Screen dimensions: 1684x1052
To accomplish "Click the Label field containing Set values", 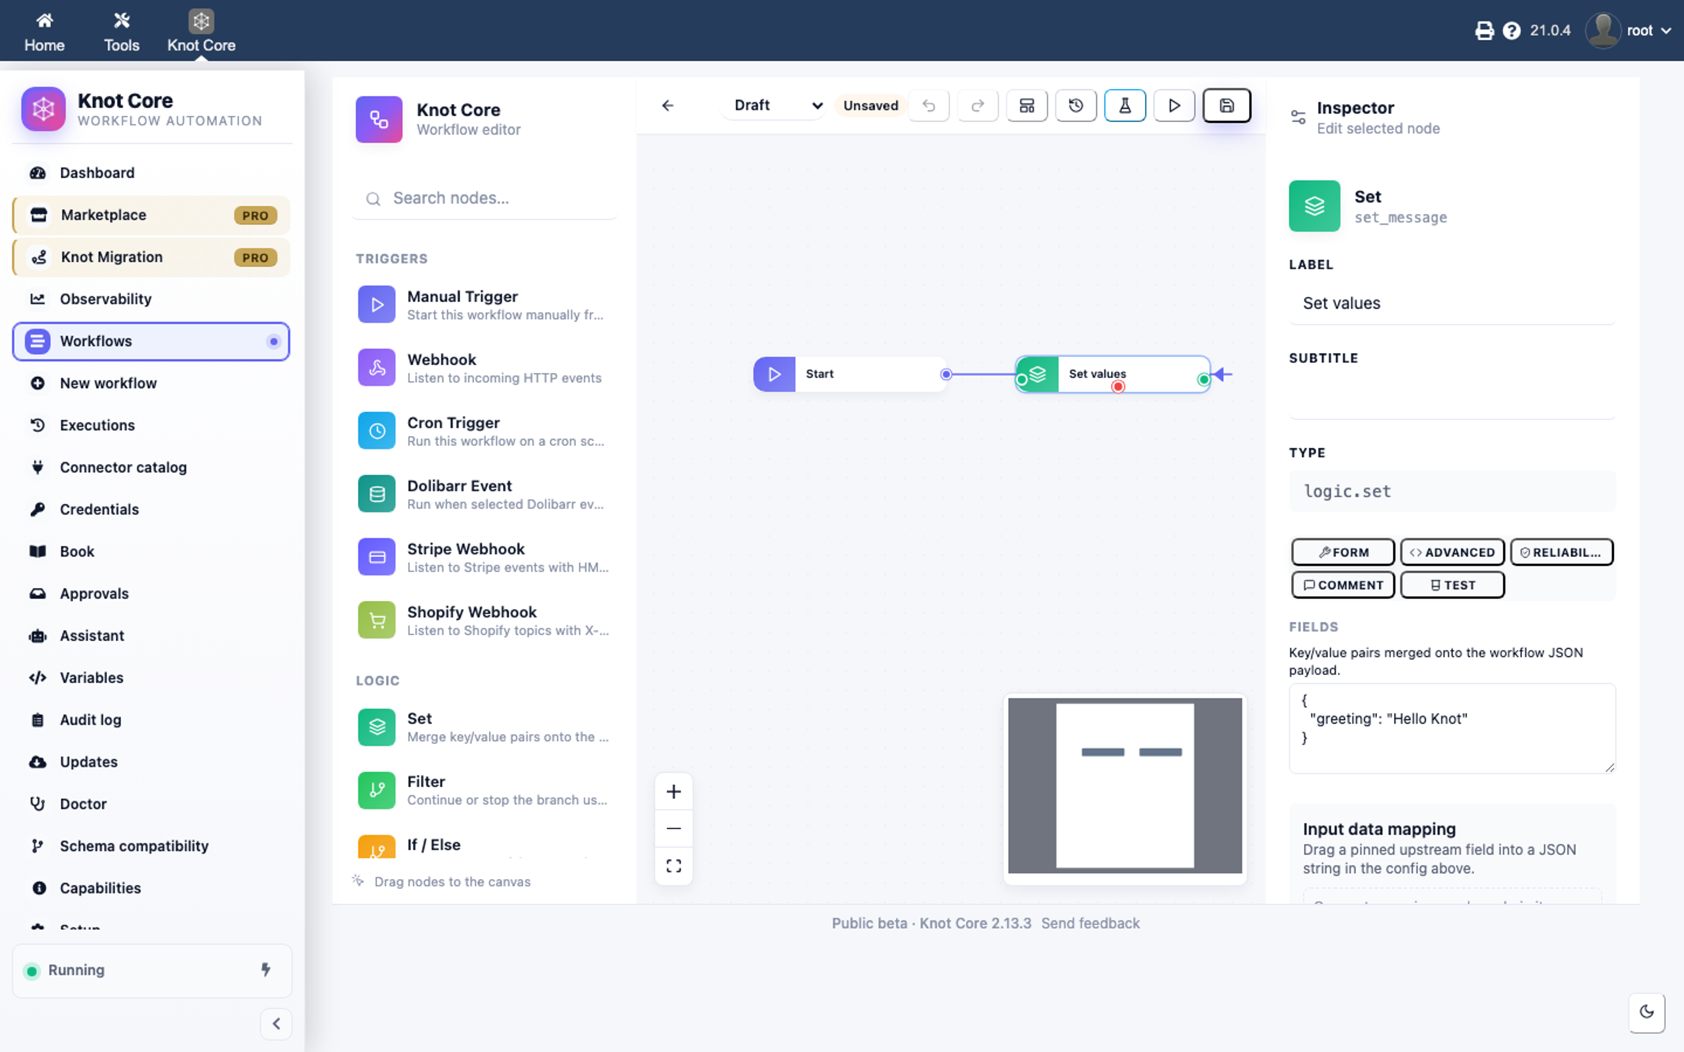I will (x=1452, y=303).
